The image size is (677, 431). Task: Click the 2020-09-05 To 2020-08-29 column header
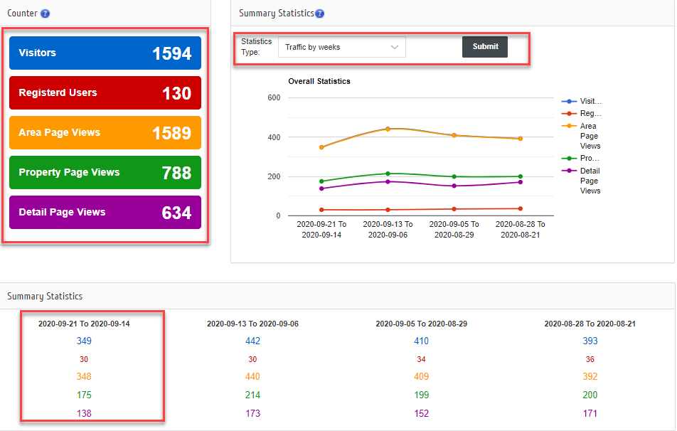pos(422,324)
